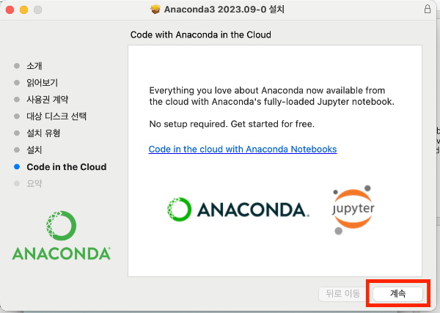Select the 소개 step in the sidebar
The width and height of the screenshot is (440, 313).
[34, 66]
